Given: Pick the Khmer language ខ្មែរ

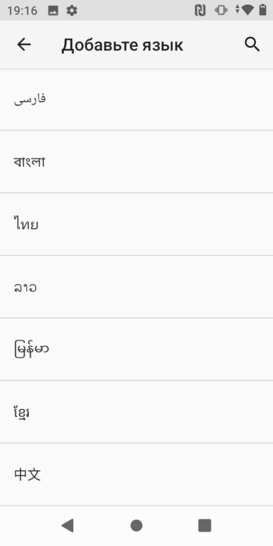Looking at the screenshot, I should 136,413.
